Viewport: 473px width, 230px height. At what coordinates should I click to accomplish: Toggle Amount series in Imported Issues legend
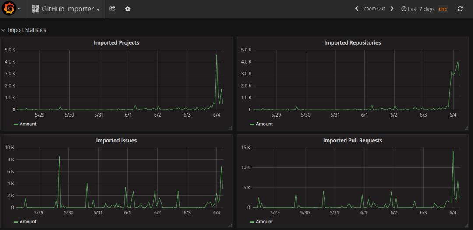click(x=28, y=222)
